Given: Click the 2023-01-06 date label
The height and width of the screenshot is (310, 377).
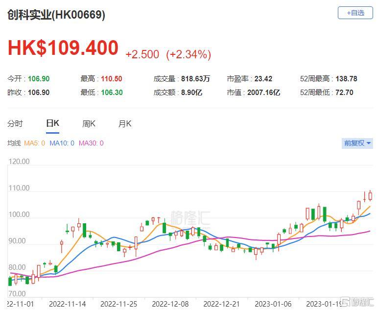Looking at the screenshot, I should click(273, 304).
